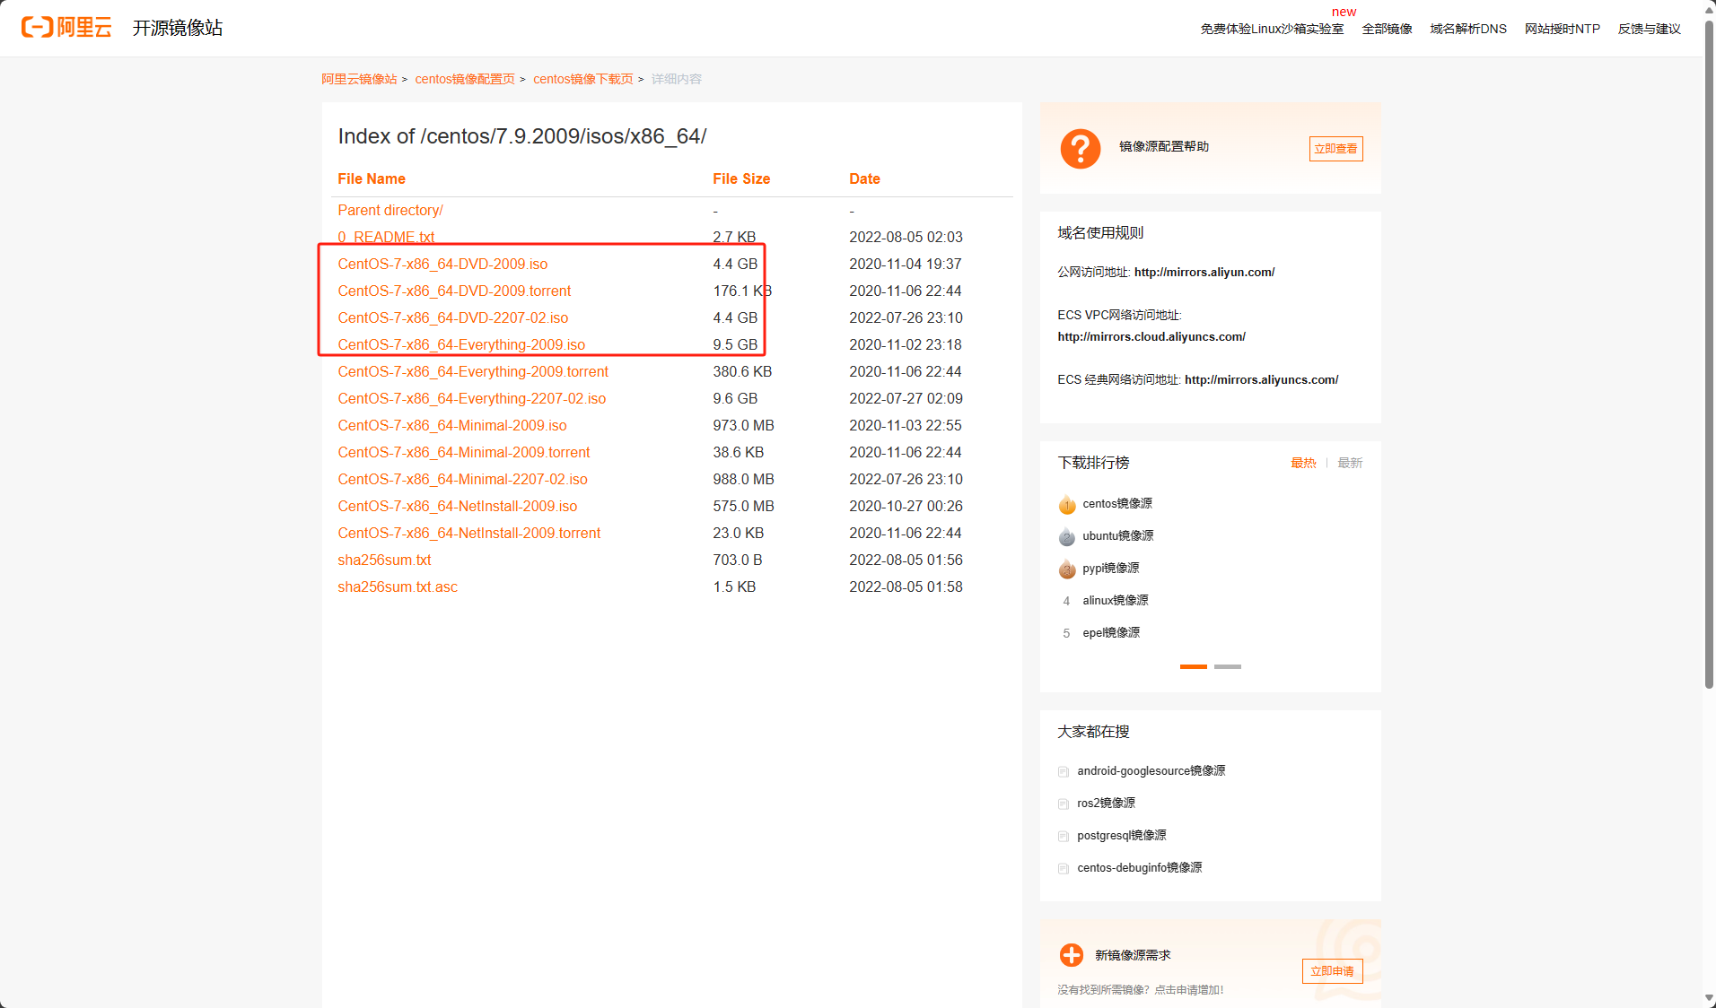Download CentOS-7-x86_64-NetInstall-2009.torrent
Screen dimensions: 1716x1008
[x=469, y=533]
